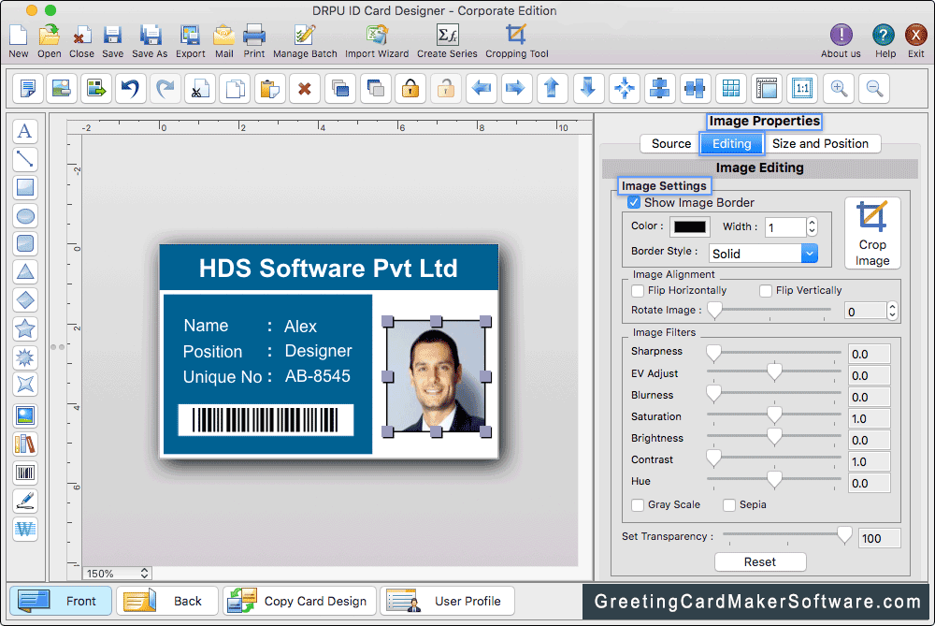Select the Signature pen tool
Screen dimensions: 935x626
pyautogui.click(x=25, y=501)
